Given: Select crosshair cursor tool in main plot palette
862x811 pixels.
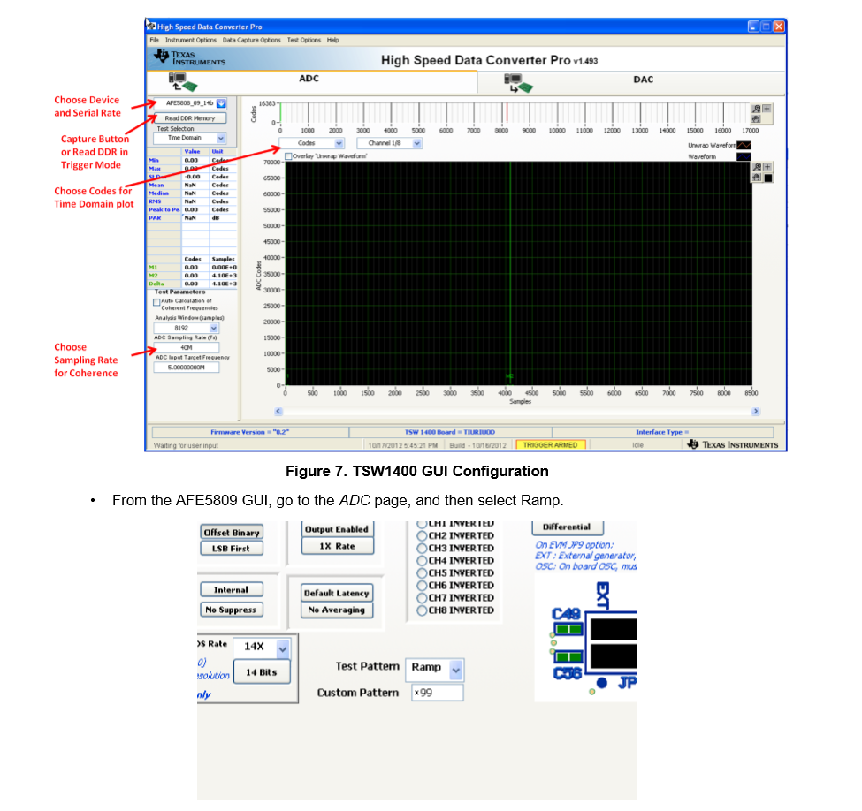Looking at the screenshot, I should pyautogui.click(x=767, y=167).
